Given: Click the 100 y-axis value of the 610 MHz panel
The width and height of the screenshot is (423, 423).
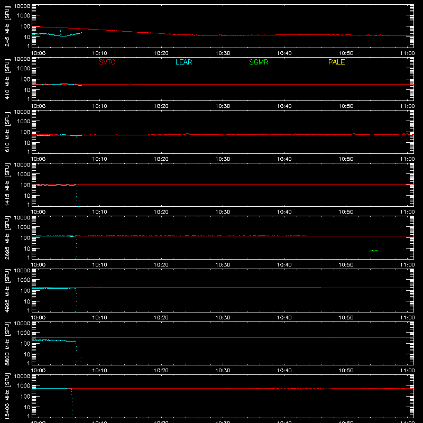Looking at the screenshot, I should [25, 132].
